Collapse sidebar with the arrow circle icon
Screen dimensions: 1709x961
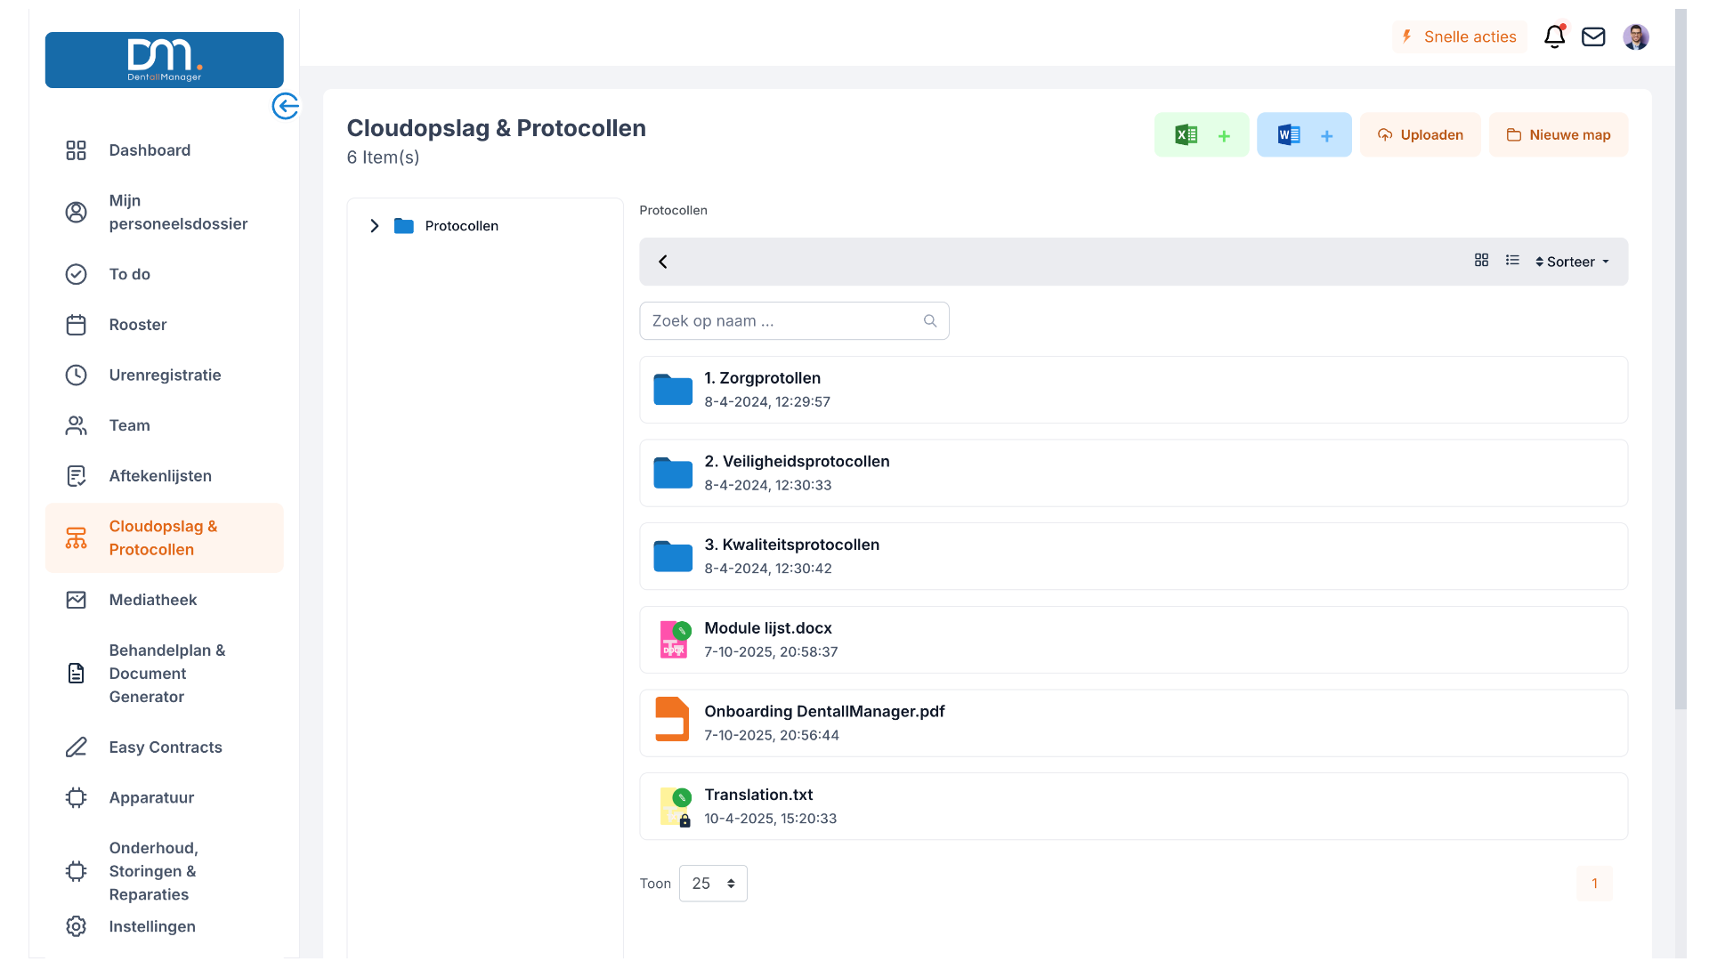coord(285,106)
